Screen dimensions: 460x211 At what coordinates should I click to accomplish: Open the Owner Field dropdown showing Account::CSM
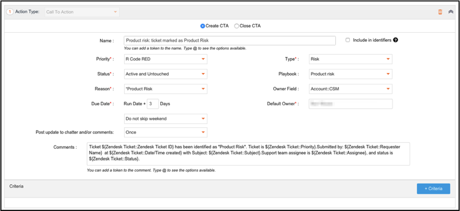351,89
